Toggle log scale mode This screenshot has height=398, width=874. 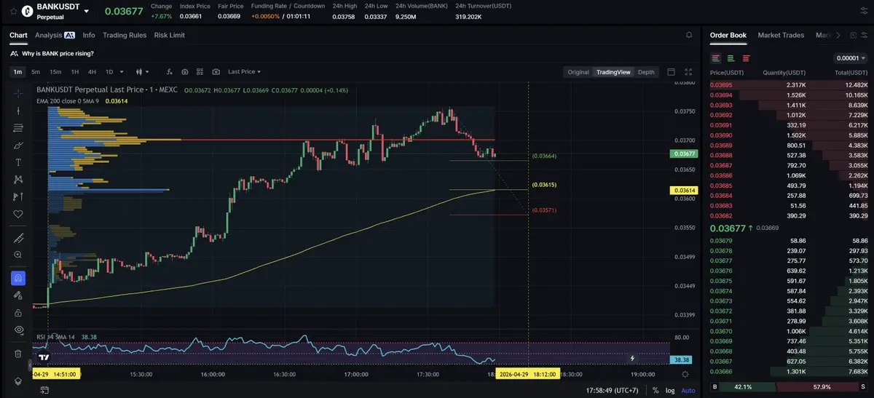pos(670,391)
